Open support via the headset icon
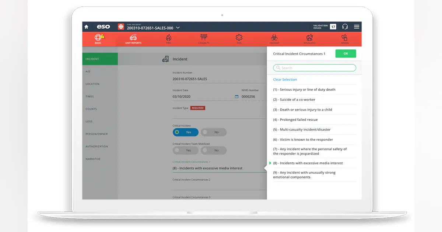 pyautogui.click(x=345, y=27)
